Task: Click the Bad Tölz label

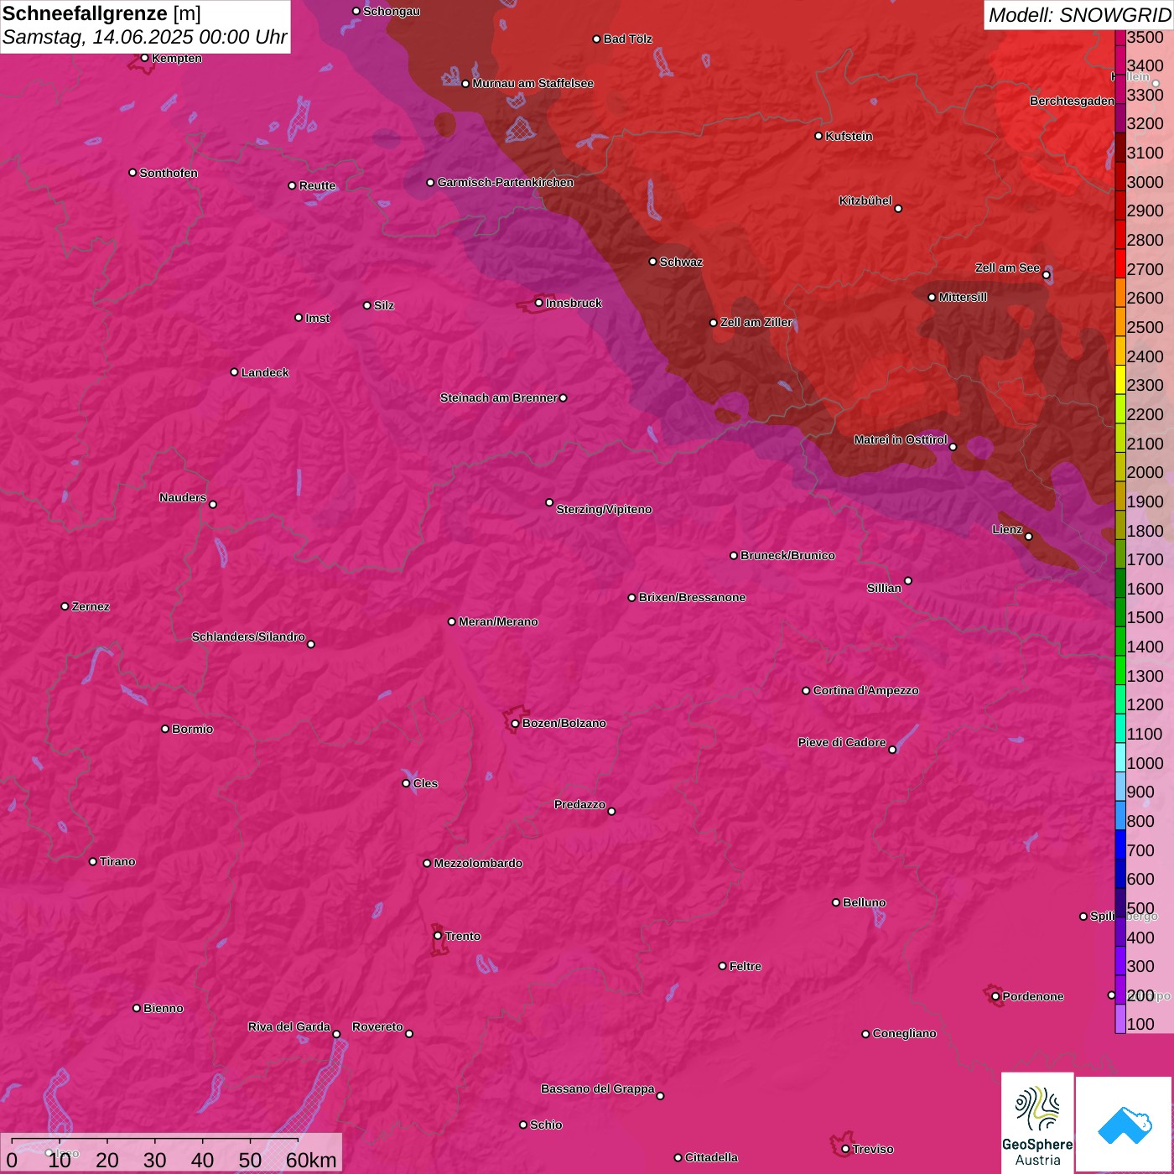Action: [627, 39]
